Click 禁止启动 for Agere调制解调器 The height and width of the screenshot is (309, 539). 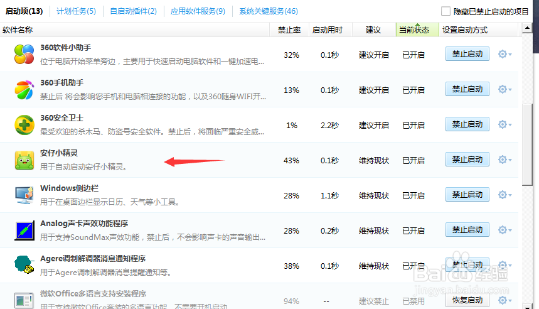(x=467, y=265)
